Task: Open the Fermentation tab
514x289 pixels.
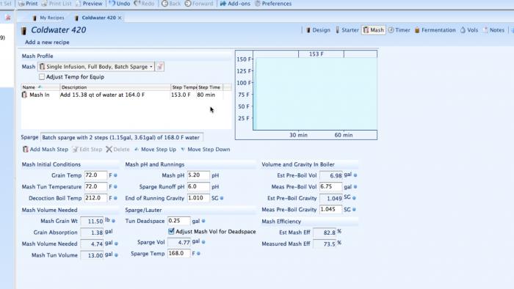Action: tap(435, 30)
